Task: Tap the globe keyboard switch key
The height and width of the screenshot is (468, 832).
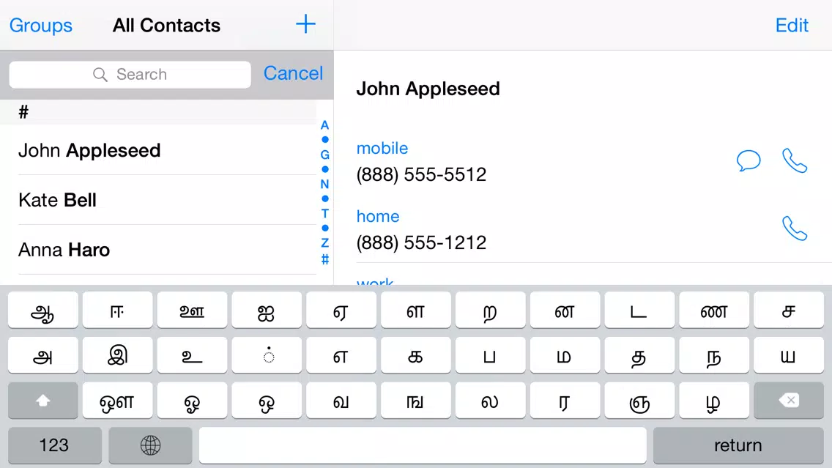Action: point(151,445)
